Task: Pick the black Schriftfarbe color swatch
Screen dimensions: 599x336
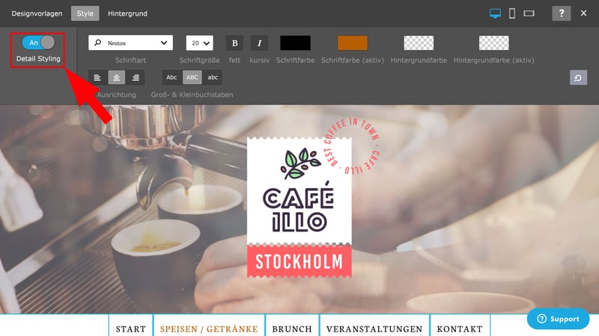Action: (295, 43)
